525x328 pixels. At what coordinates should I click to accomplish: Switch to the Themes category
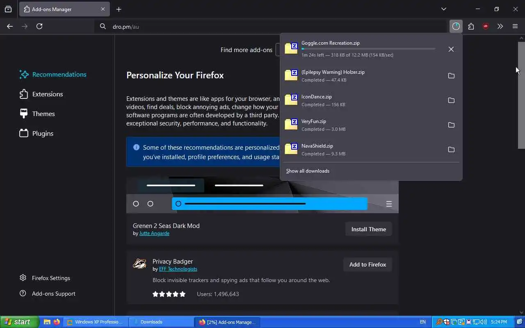click(37, 114)
